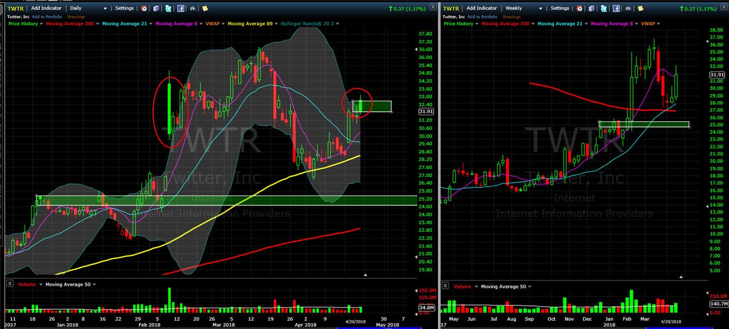Click the Drawings link on weekly chart
This screenshot has height=329, width=729.
click(511, 17)
